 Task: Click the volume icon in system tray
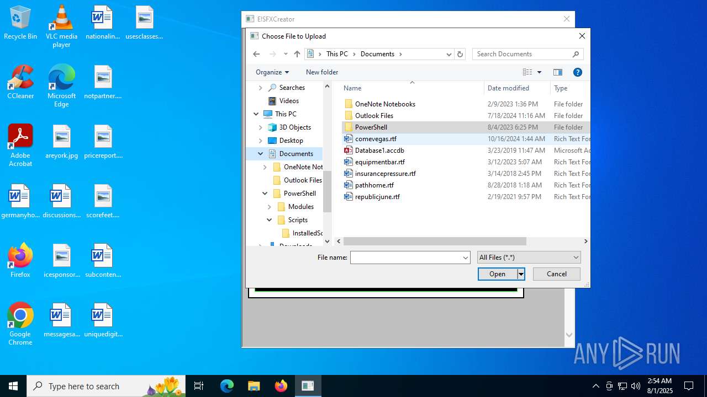[636, 386]
